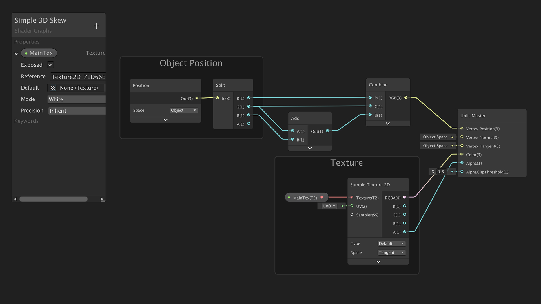
Task: Click the Texture(T2) input port
Action: pyautogui.click(x=352, y=197)
